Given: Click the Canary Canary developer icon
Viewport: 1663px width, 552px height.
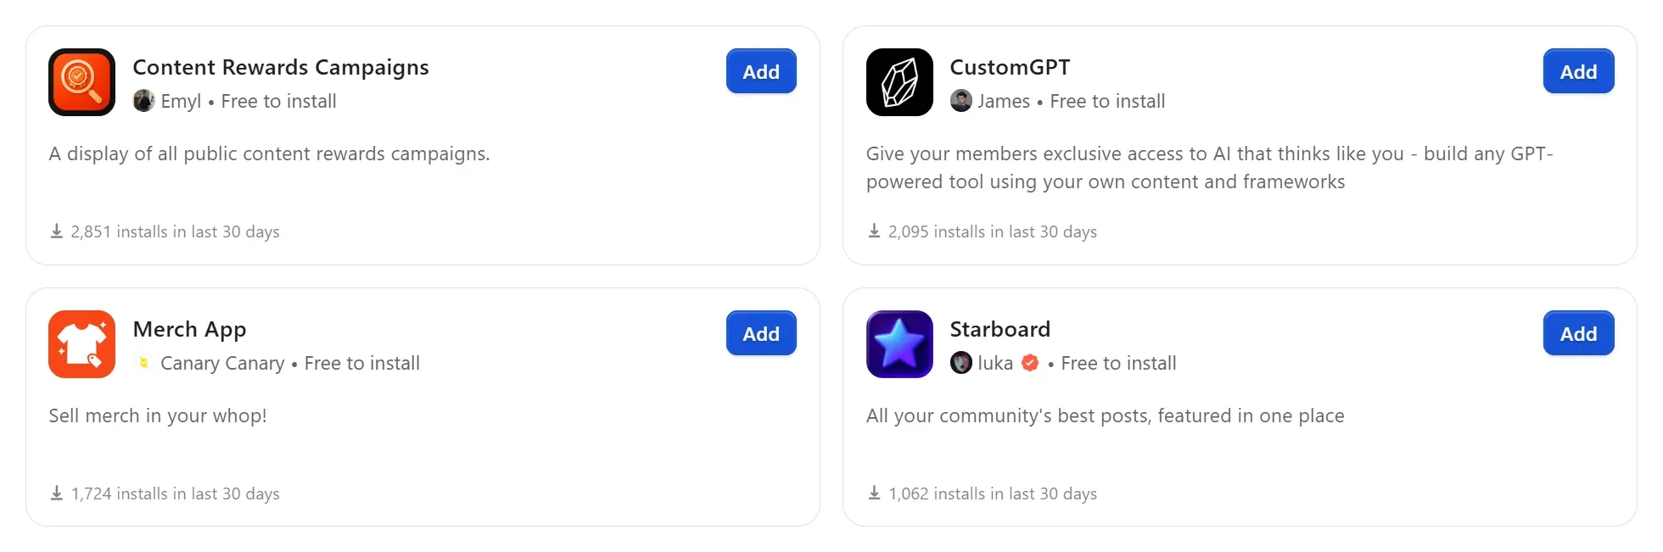Looking at the screenshot, I should tap(143, 363).
